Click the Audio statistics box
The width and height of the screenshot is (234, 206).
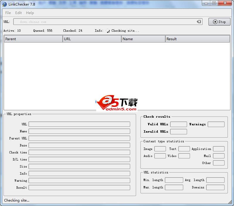point(160,156)
